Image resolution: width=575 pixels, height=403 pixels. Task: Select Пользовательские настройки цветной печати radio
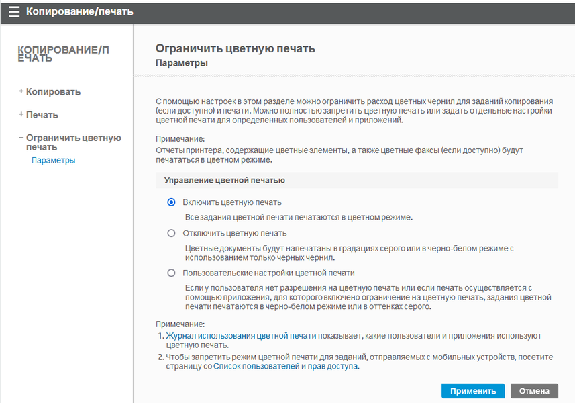(x=171, y=273)
